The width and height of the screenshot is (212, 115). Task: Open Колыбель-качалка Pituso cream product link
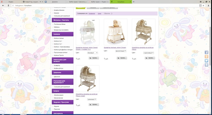(x=86, y=95)
